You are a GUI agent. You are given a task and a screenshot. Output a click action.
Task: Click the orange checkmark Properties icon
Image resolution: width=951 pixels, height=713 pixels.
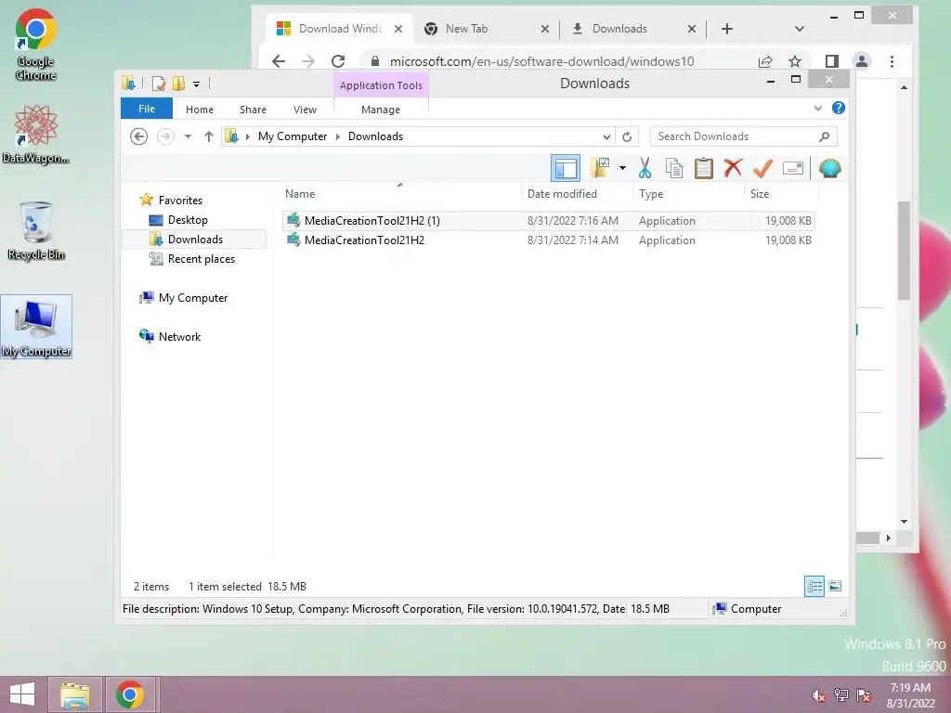point(762,168)
